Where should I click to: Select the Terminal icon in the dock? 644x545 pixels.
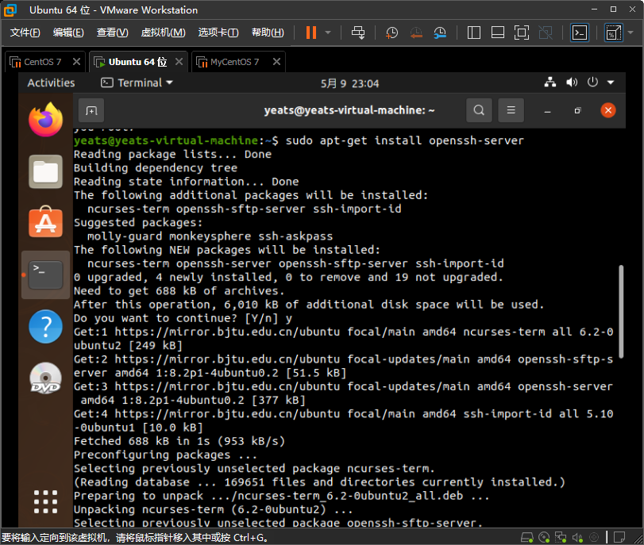45,274
